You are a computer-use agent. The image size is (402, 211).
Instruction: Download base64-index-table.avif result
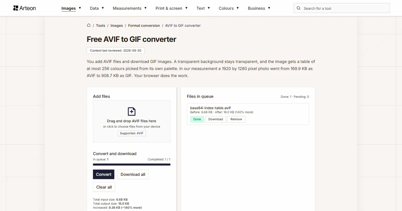click(x=216, y=119)
